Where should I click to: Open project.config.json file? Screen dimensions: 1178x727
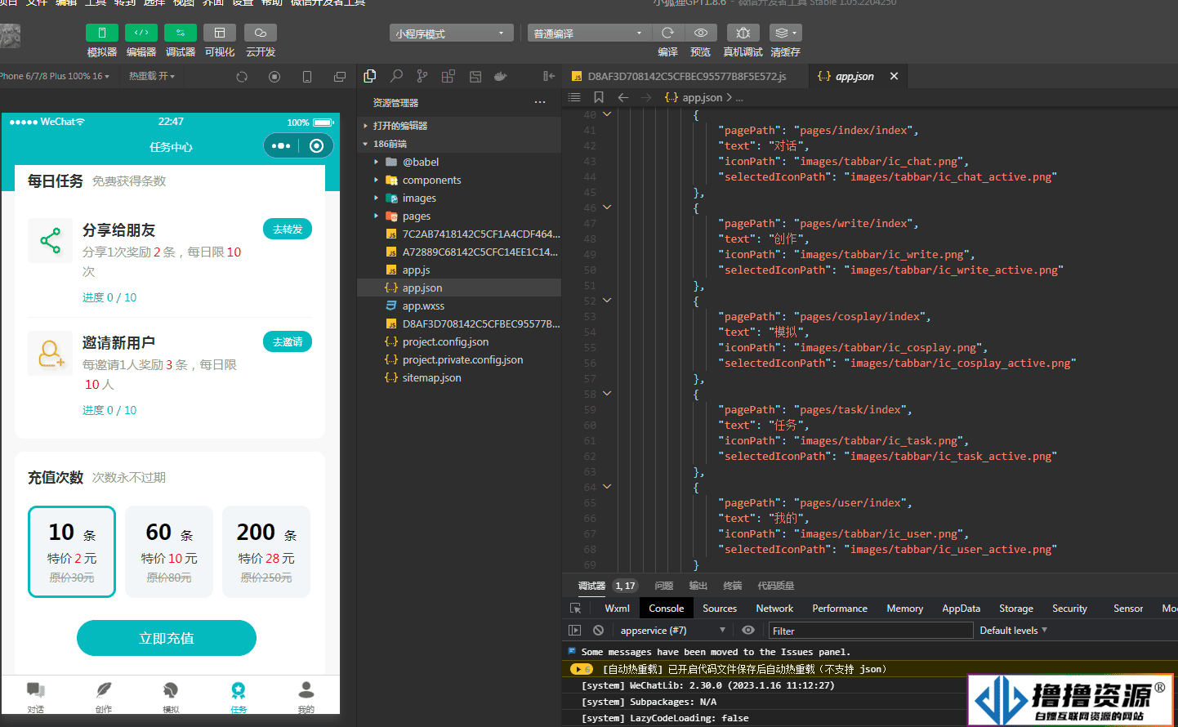(x=459, y=341)
